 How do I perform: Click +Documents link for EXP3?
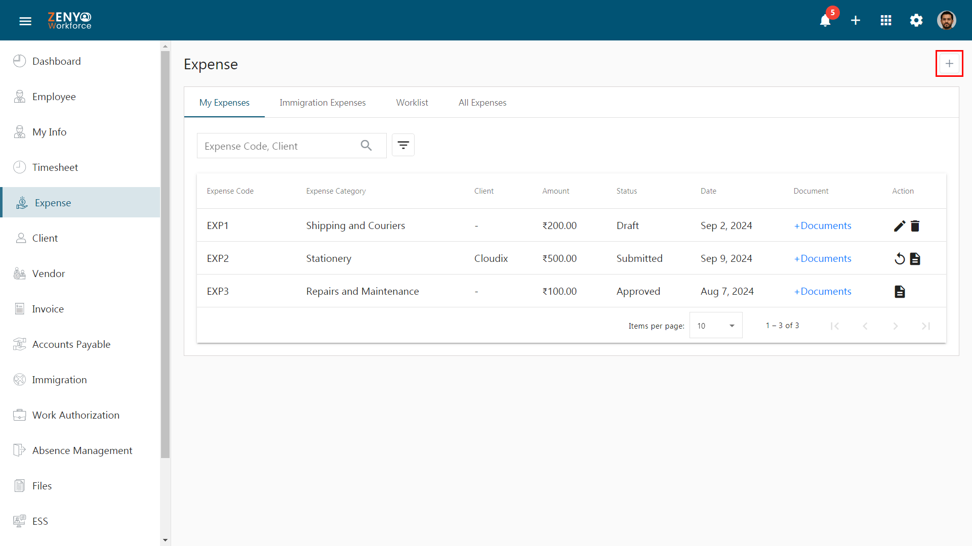coord(823,291)
